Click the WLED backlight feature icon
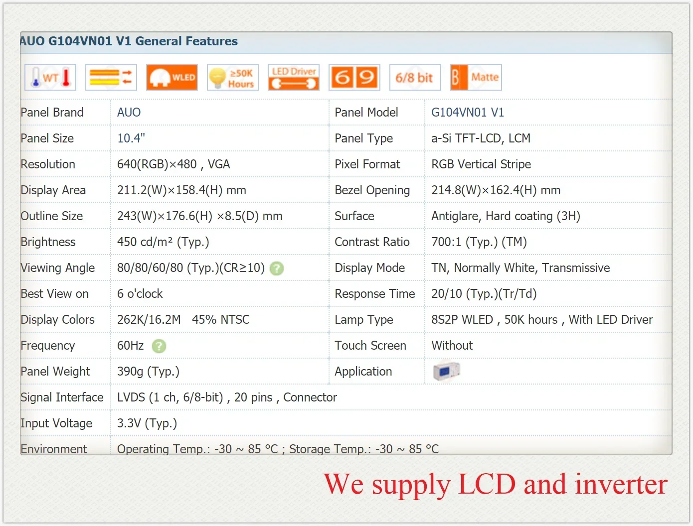693x526 pixels. click(x=172, y=77)
